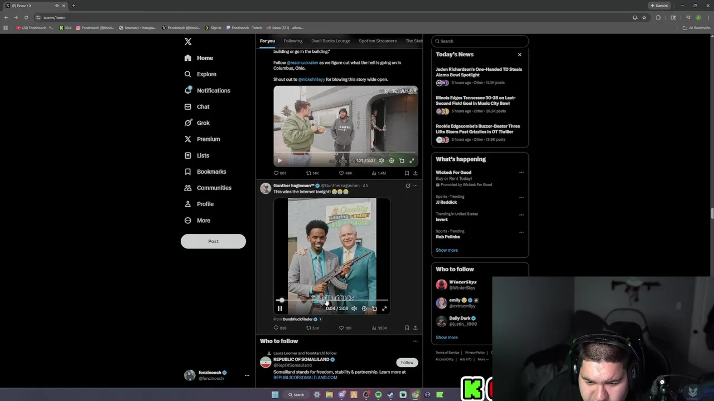The height and width of the screenshot is (401, 714).
Task: Open Grok explain on Gunther Eagleman post
Action: (x=408, y=185)
